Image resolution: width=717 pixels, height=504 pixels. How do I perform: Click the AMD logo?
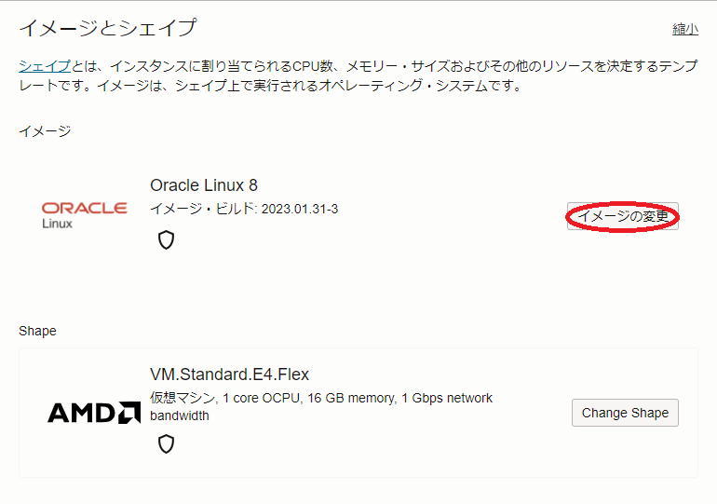[x=93, y=413]
